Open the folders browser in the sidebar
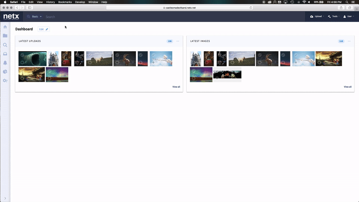 coord(5,36)
